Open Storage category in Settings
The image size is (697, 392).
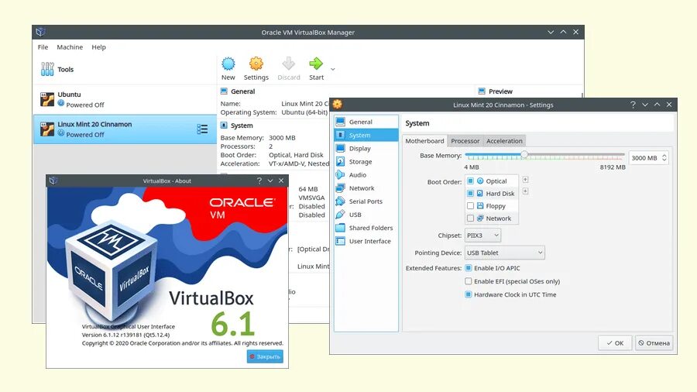(366, 162)
